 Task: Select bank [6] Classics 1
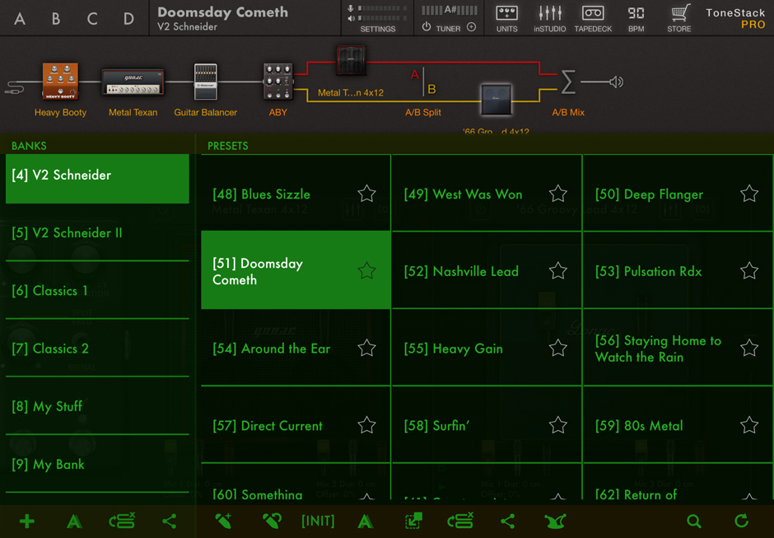(97, 291)
